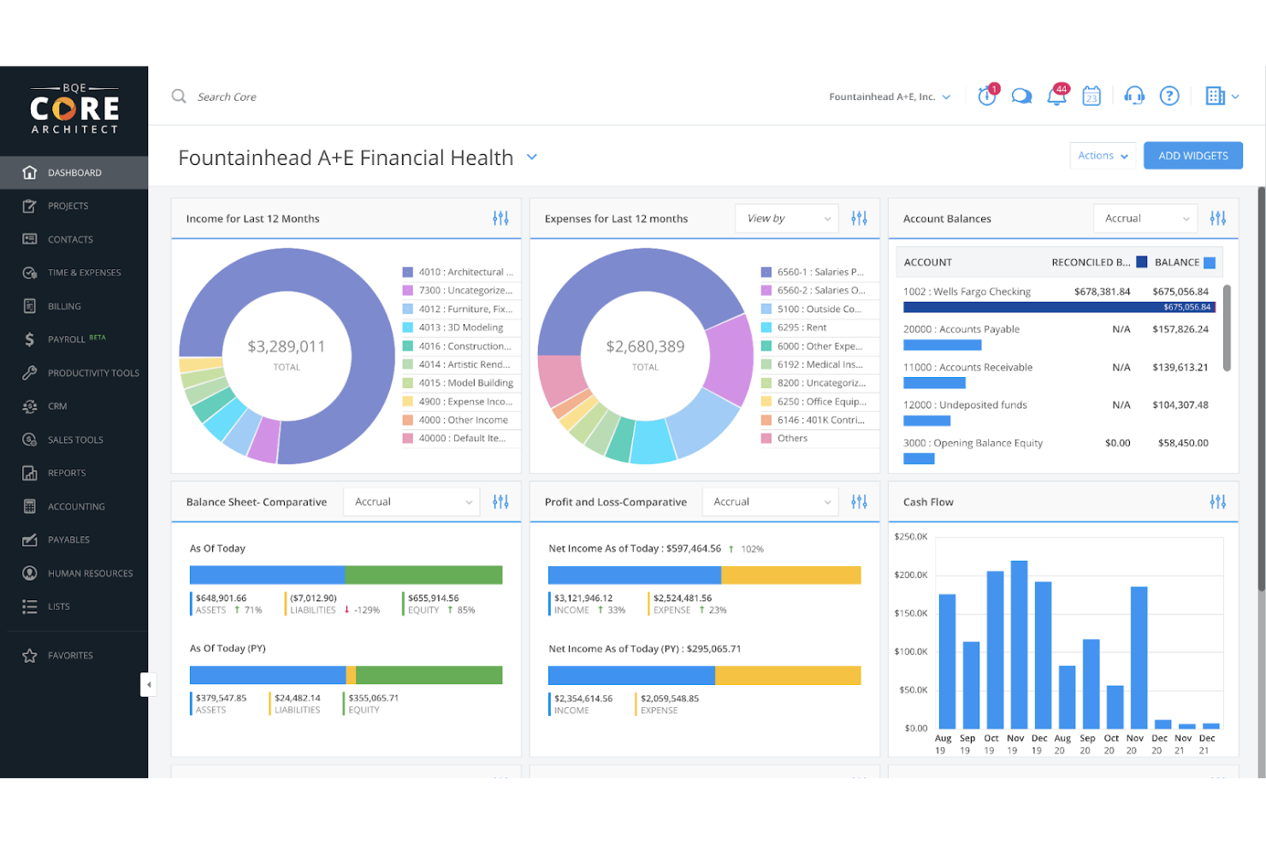Open filter settings for Account Balances widget
Image resolution: width=1266 pixels, height=844 pixels.
click(1217, 218)
